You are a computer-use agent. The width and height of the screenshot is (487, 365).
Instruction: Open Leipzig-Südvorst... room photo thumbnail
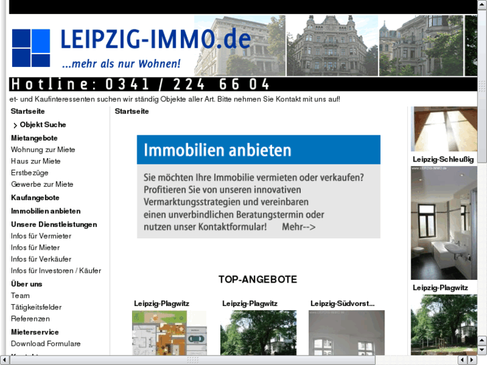(346, 333)
